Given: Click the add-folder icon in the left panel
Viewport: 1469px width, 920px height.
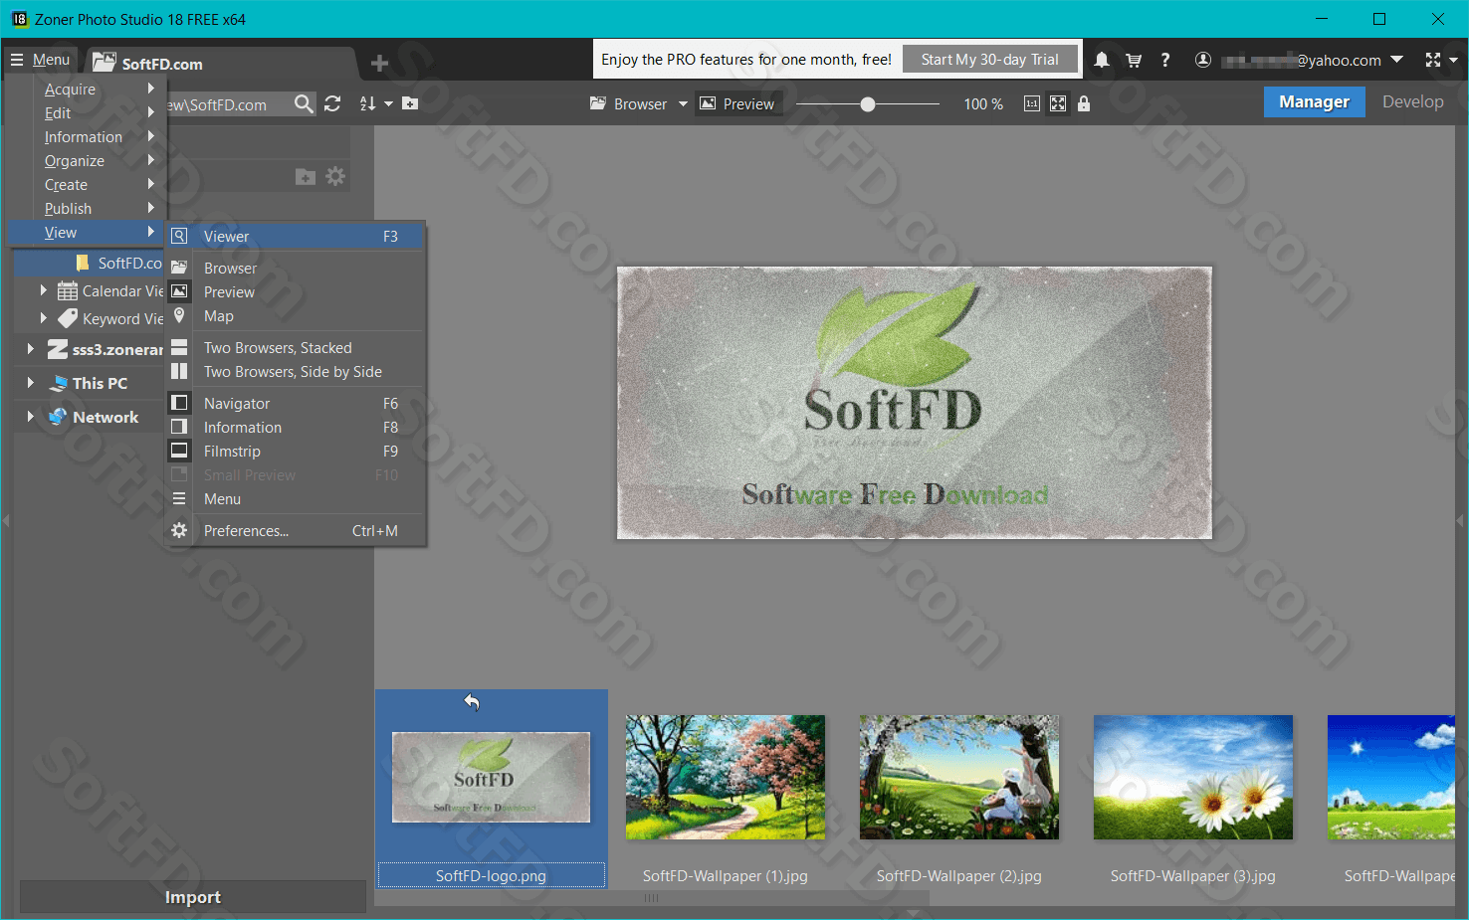Looking at the screenshot, I should pos(306,177).
